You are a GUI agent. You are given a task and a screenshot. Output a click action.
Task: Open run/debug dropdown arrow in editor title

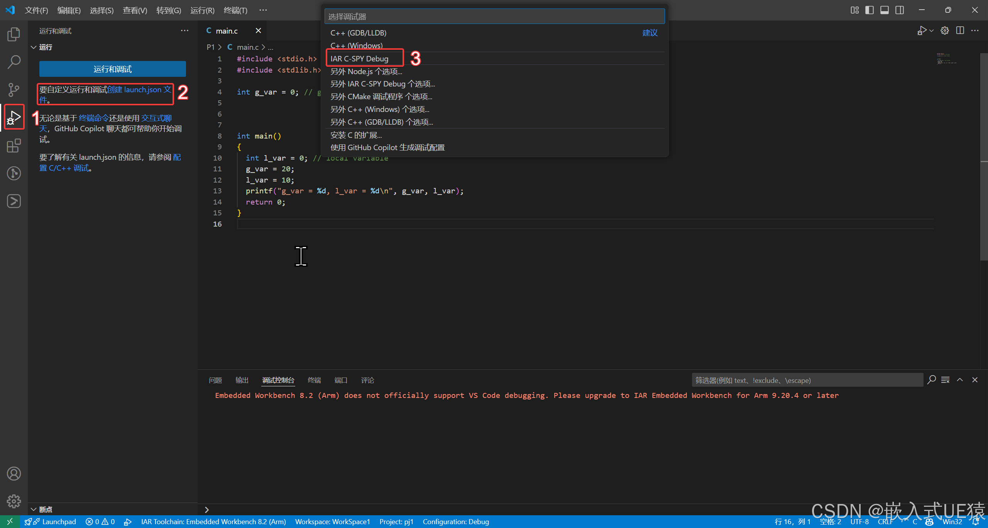(932, 30)
